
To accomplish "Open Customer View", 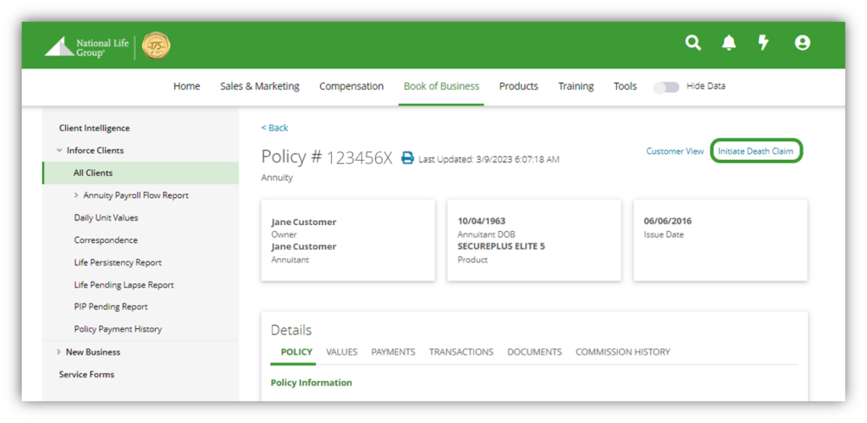I will point(675,151).
